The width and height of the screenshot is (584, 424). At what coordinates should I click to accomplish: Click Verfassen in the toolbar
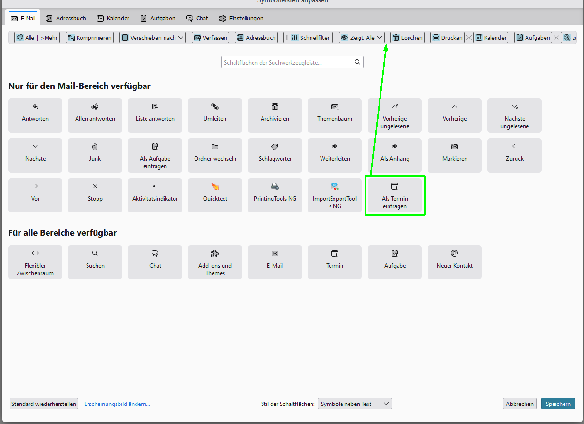coord(210,38)
